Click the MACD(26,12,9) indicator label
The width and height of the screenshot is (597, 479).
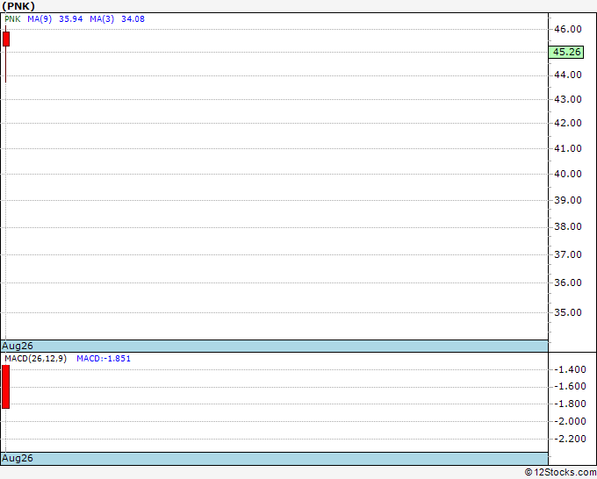[x=36, y=359]
